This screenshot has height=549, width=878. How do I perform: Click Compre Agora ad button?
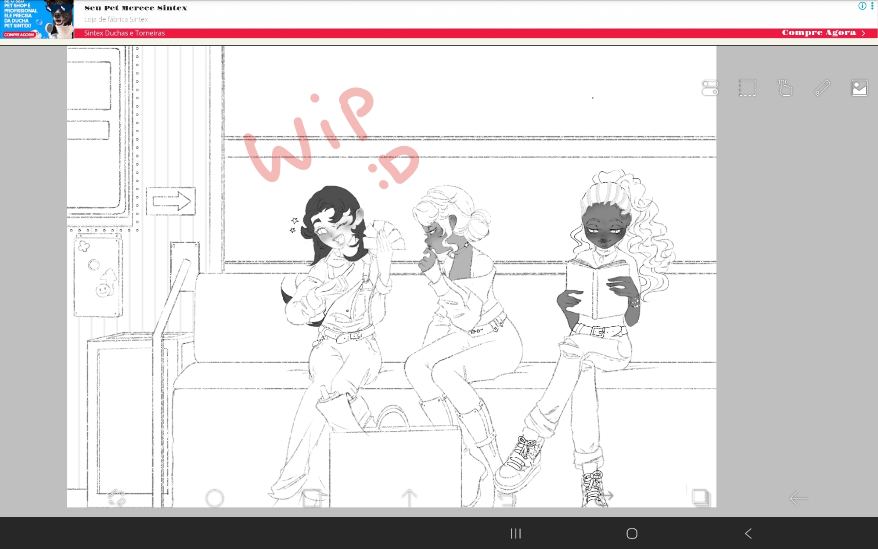pyautogui.click(x=823, y=33)
